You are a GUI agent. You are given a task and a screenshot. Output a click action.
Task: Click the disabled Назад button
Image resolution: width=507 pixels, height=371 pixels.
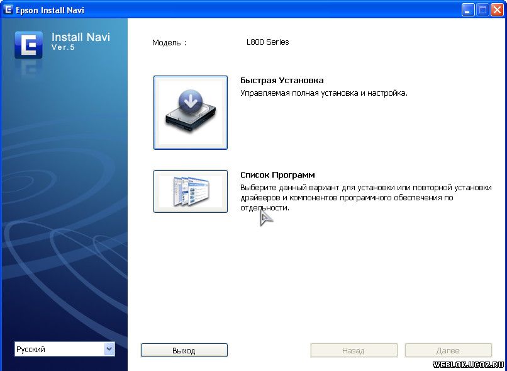[354, 350]
